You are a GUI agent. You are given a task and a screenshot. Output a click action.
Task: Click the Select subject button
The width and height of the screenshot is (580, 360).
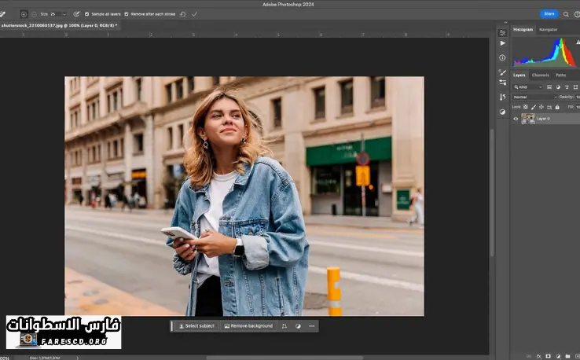196,325
